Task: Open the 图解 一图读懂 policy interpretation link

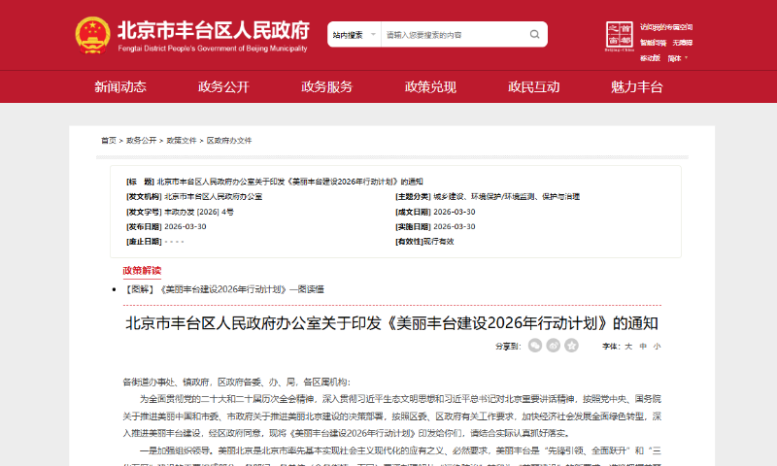Action: (223, 288)
